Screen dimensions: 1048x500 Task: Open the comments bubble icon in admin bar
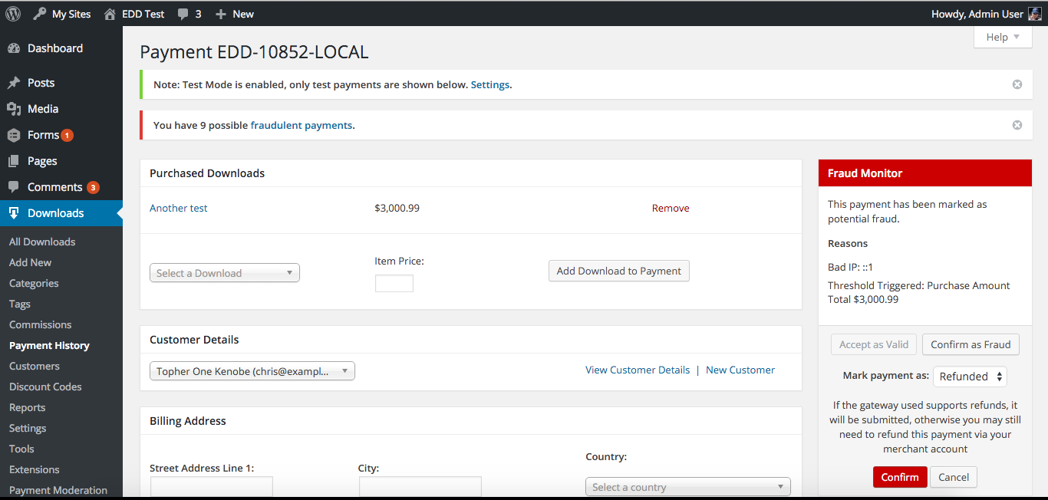coord(183,14)
